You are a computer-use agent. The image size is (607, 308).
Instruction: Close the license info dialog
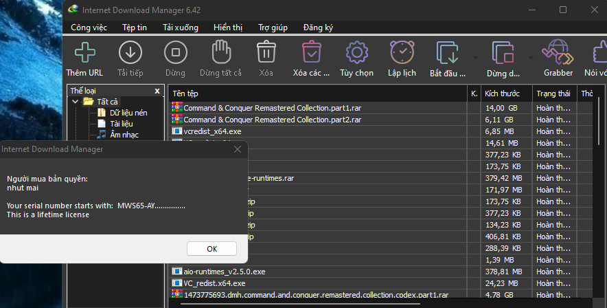coord(238,149)
